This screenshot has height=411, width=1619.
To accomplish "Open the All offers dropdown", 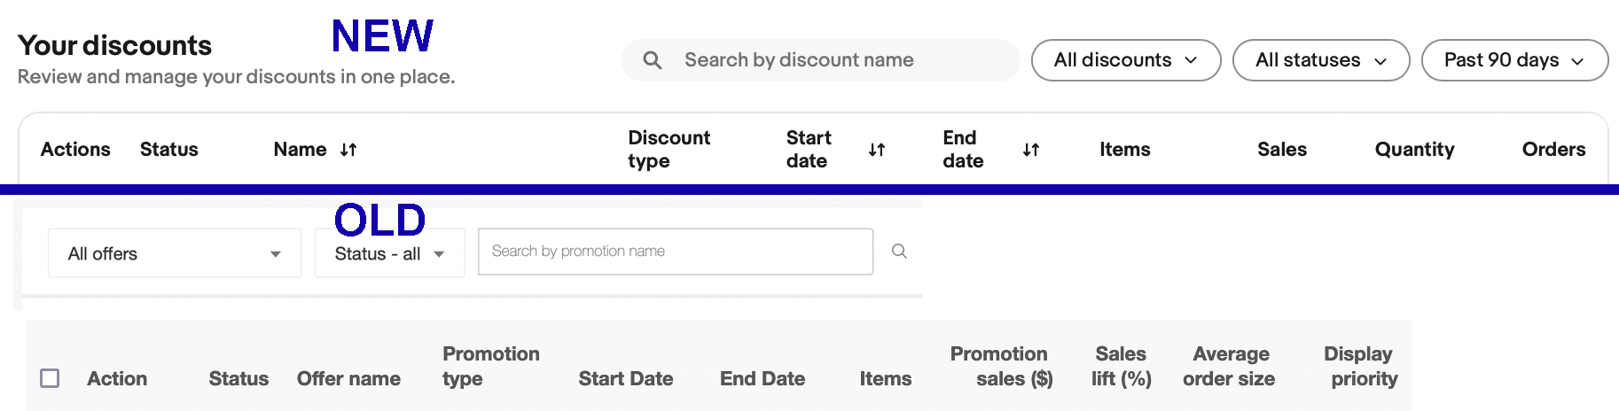I will coord(175,253).
